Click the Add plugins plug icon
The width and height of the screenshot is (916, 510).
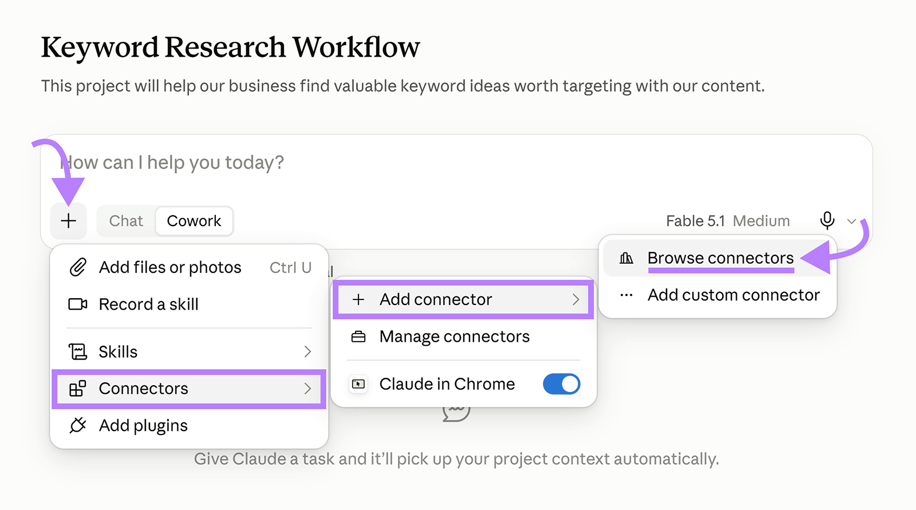[78, 425]
